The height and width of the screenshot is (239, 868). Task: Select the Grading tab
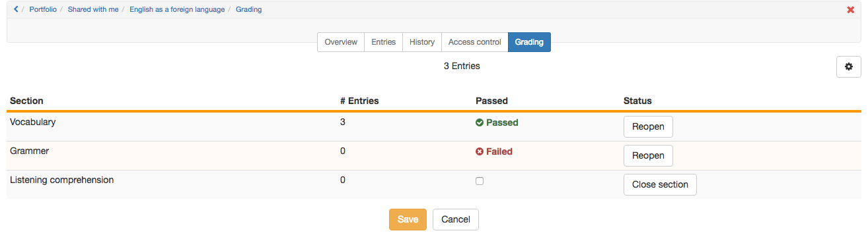point(529,42)
